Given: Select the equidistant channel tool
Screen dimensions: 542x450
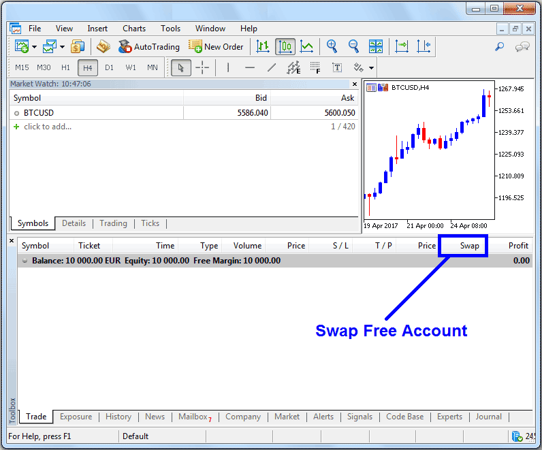Looking at the screenshot, I should (x=293, y=68).
